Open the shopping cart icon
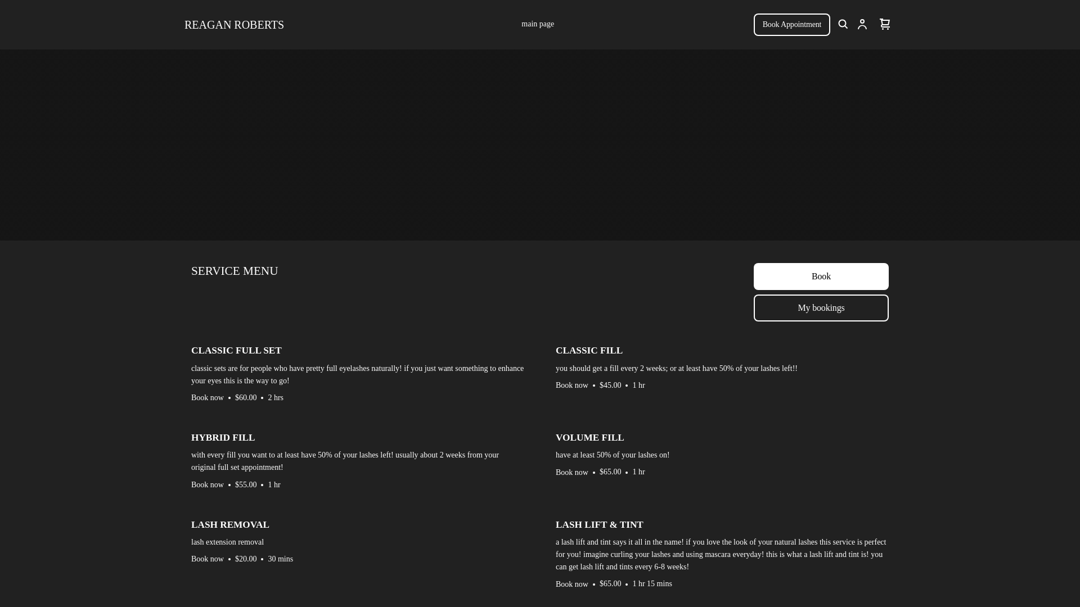1080x607 pixels. point(885,24)
